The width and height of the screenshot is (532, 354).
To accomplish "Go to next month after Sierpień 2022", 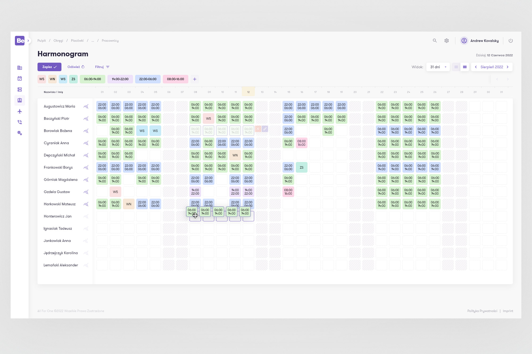I will [508, 67].
